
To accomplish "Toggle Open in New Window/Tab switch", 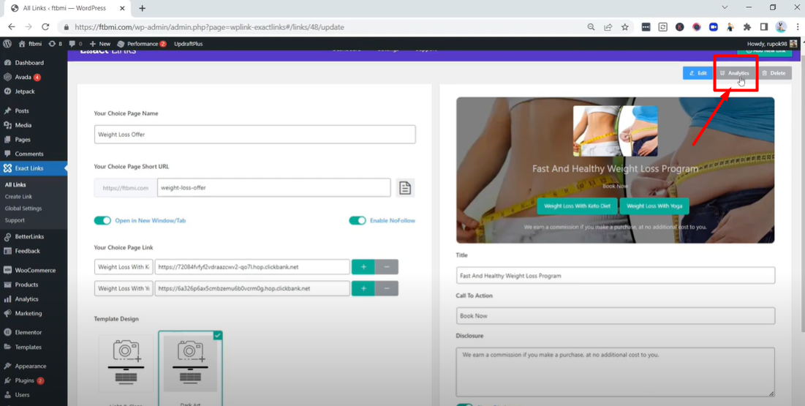I will tap(102, 220).
